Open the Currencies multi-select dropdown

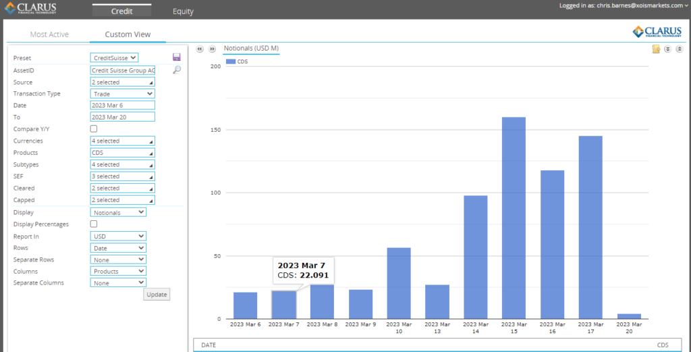click(123, 141)
